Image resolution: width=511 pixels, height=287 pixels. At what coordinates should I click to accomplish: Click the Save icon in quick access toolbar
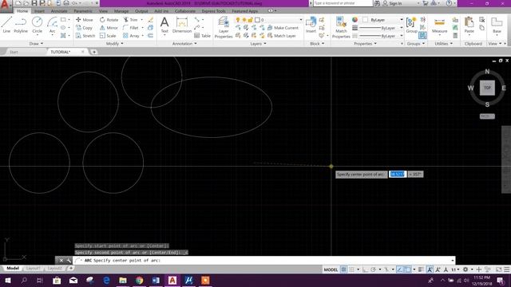point(34,3)
